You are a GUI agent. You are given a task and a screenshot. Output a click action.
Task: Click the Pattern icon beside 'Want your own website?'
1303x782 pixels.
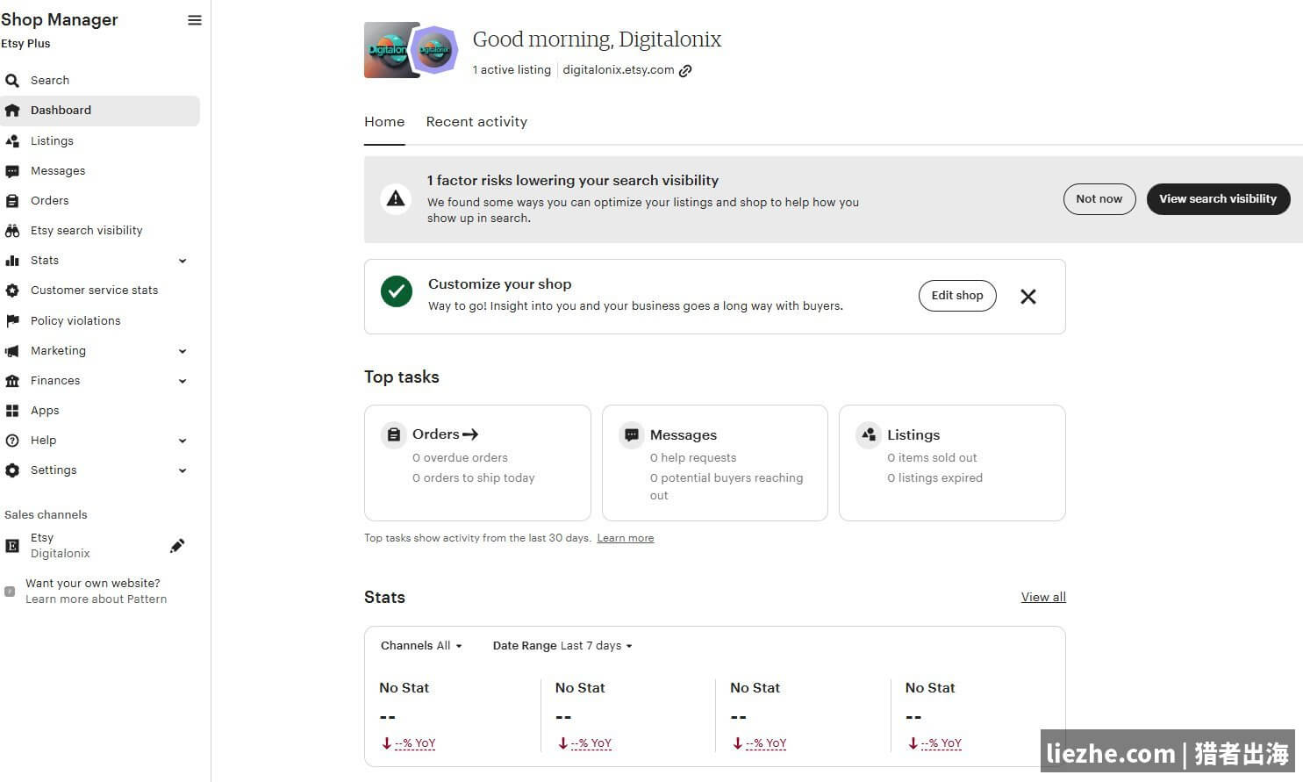click(10, 592)
